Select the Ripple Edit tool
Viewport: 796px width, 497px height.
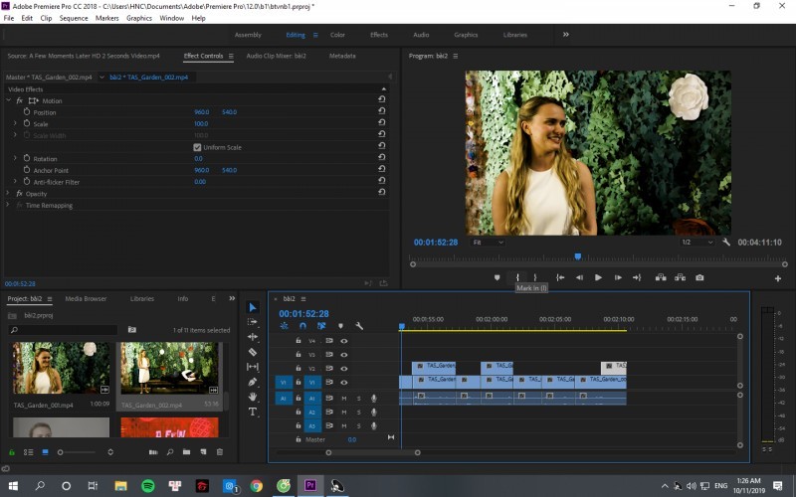click(x=253, y=337)
